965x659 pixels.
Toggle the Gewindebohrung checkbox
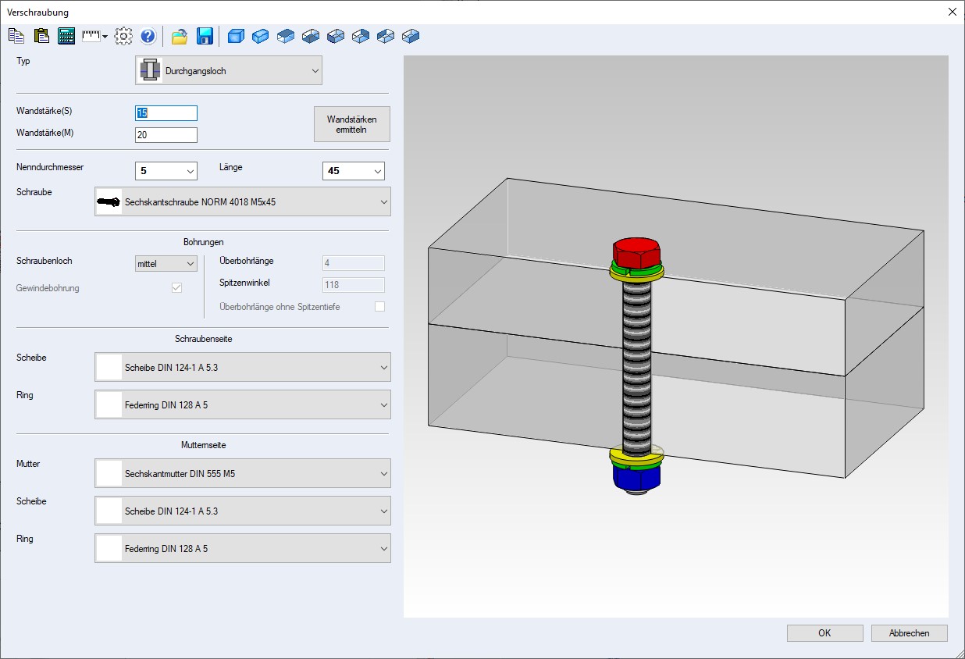[176, 288]
